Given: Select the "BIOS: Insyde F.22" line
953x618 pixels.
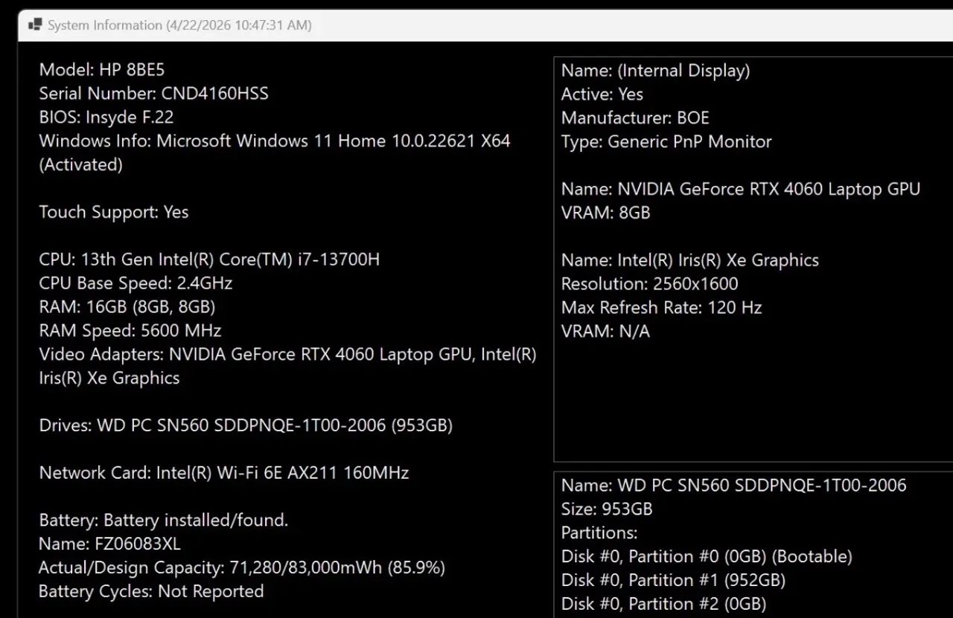Looking at the screenshot, I should coord(106,118).
